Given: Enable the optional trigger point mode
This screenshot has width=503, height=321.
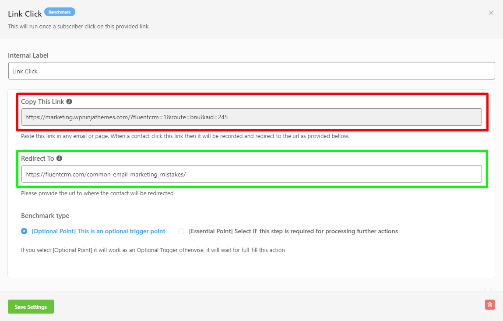Looking at the screenshot, I should point(24,231).
